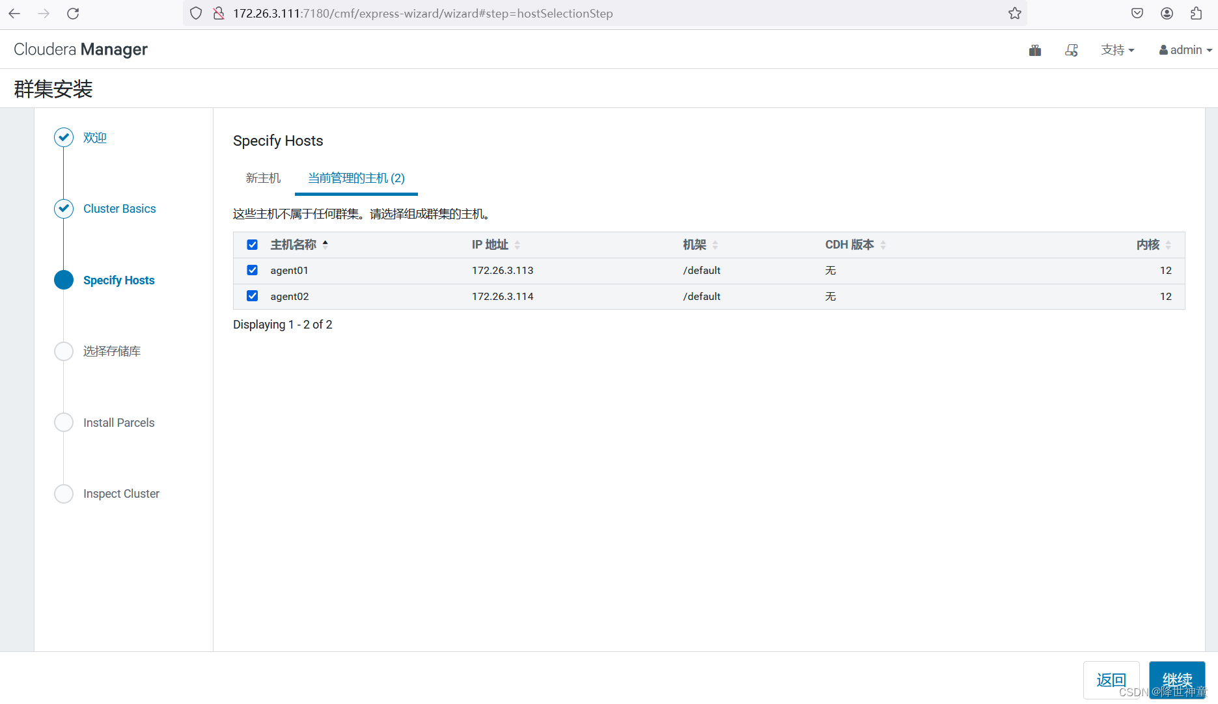Viewport: 1218px width, 704px height.
Task: Open the Pocket save icon
Action: click(1137, 13)
